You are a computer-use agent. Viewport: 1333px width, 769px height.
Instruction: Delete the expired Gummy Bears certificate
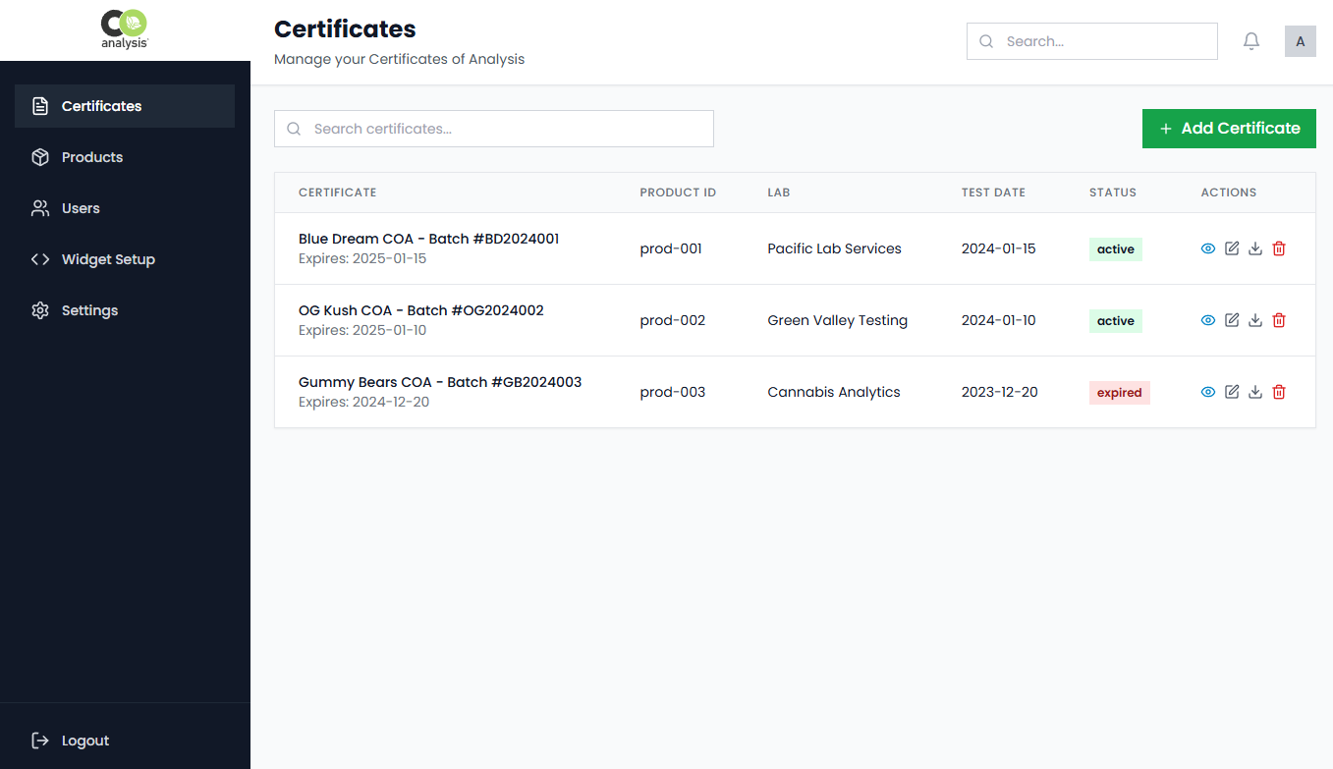pyautogui.click(x=1278, y=391)
